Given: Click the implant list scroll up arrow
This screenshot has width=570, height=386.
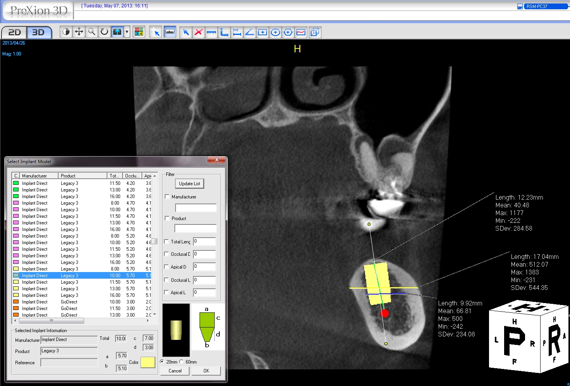Looking at the screenshot, I should 155,176.
